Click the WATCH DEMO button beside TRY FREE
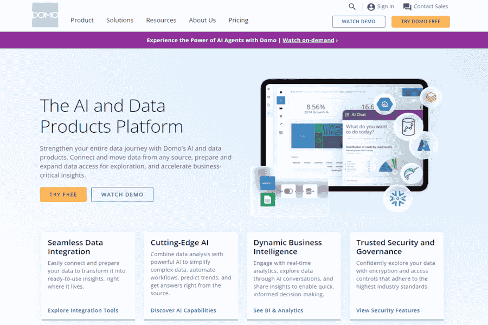 click(122, 194)
